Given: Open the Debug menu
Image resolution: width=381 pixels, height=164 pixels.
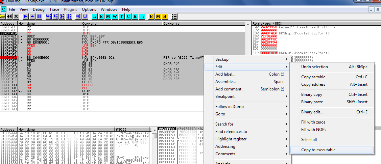Looking at the screenshot, I should 39,9.
